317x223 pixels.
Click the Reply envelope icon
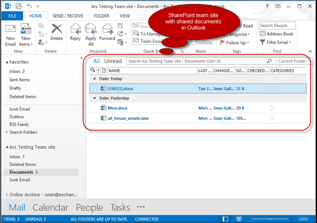coord(76,28)
